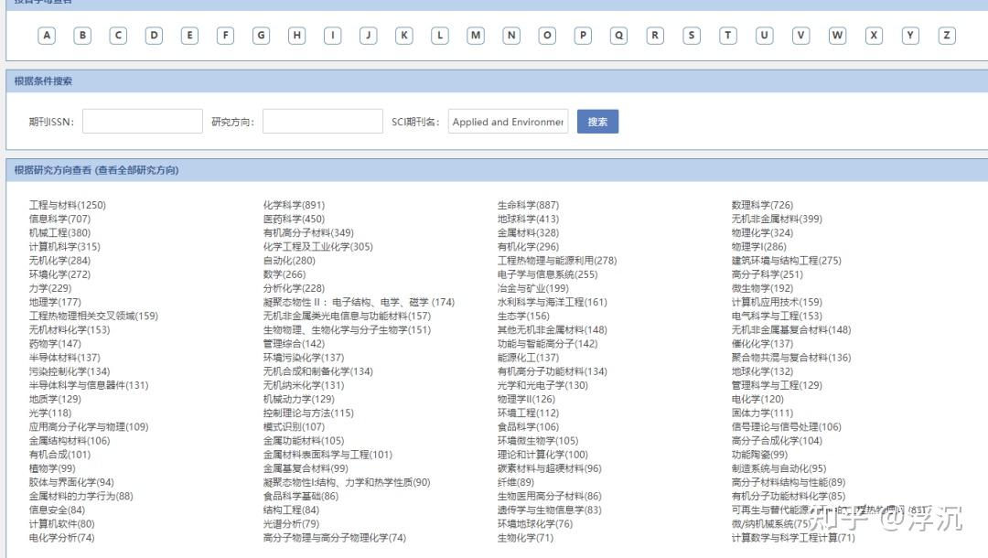988x558 pixels.
Task: Click the SCI期刊名 field containing Applied and Environmental
Action: 508,120
